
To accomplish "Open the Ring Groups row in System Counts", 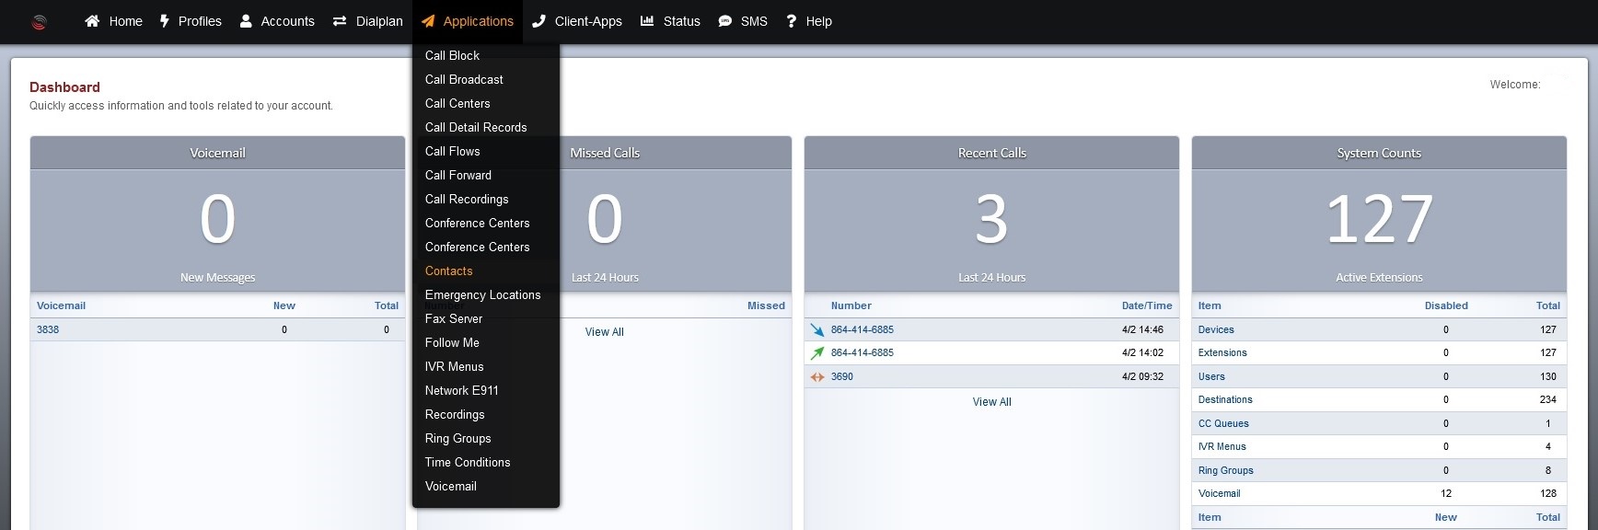I will pyautogui.click(x=1226, y=470).
